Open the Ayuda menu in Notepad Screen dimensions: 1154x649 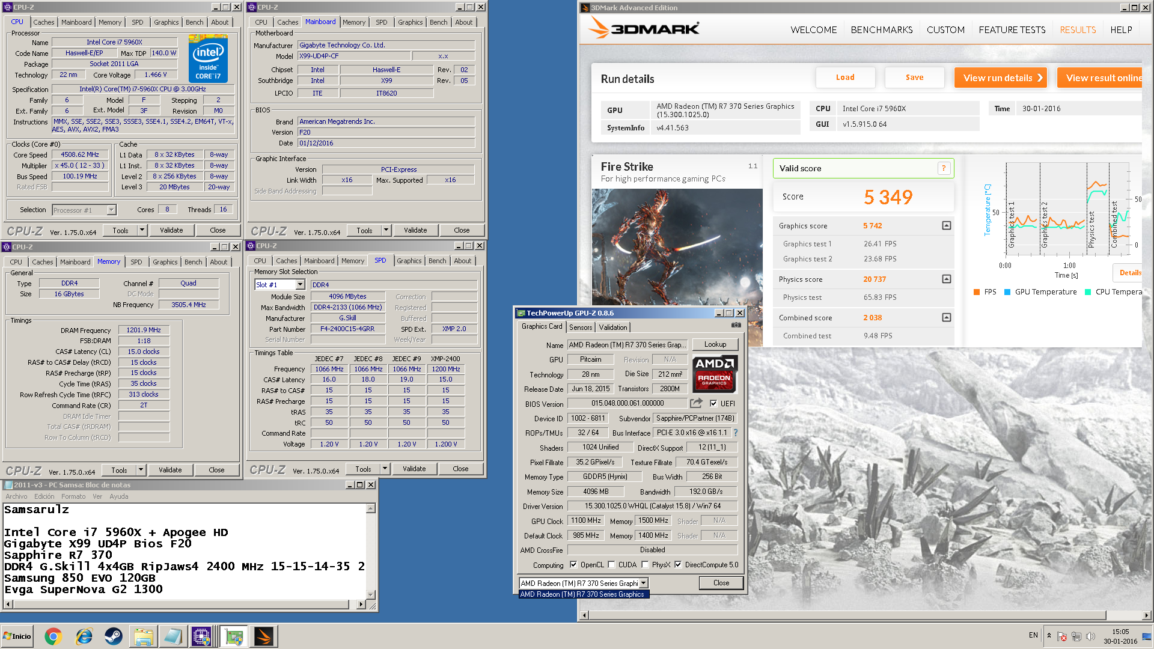pos(118,496)
